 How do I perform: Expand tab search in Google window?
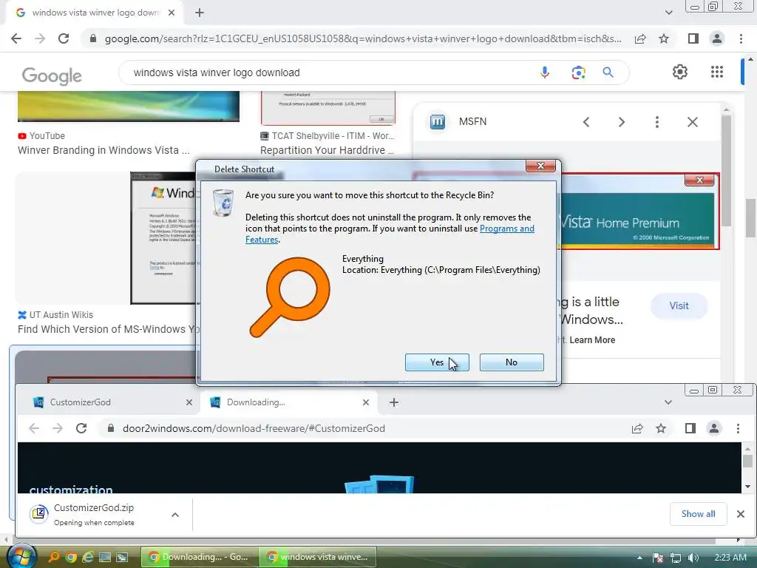(668, 13)
